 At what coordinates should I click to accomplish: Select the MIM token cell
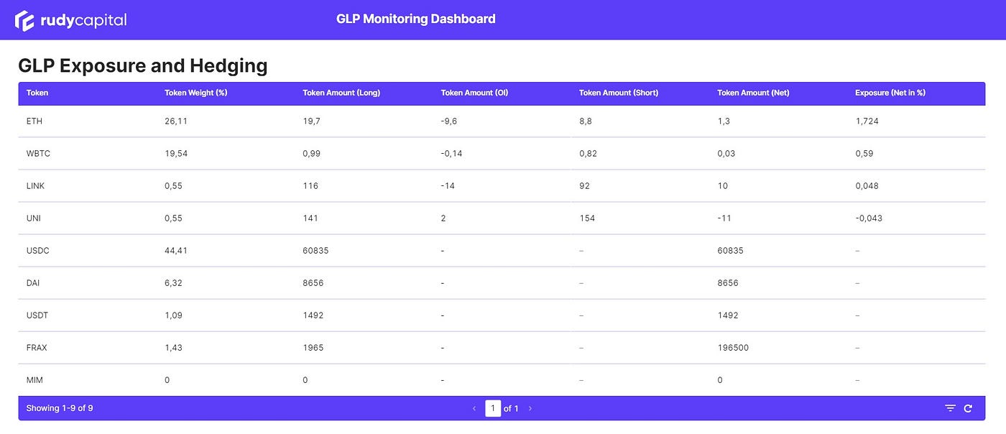34,380
